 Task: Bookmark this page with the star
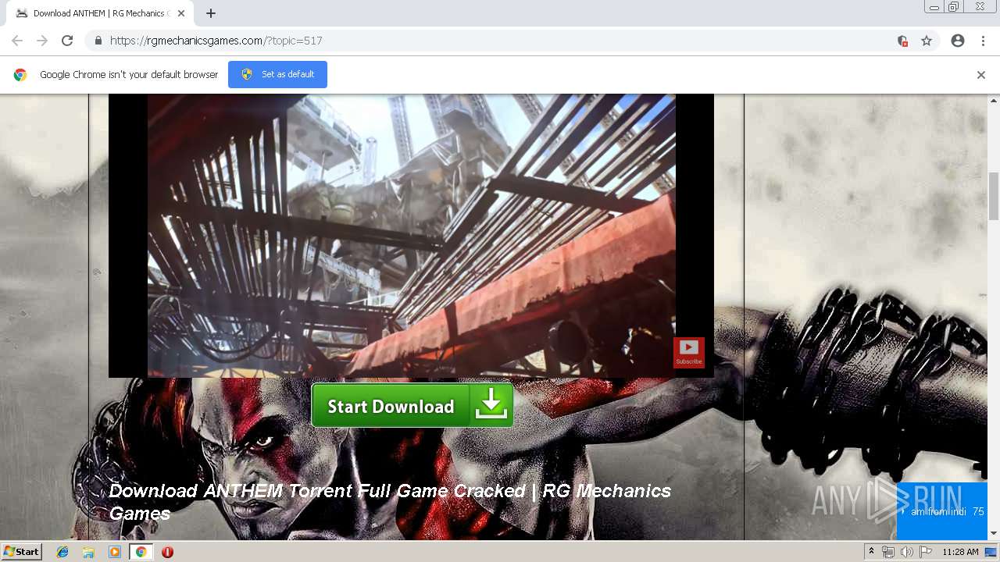927,41
